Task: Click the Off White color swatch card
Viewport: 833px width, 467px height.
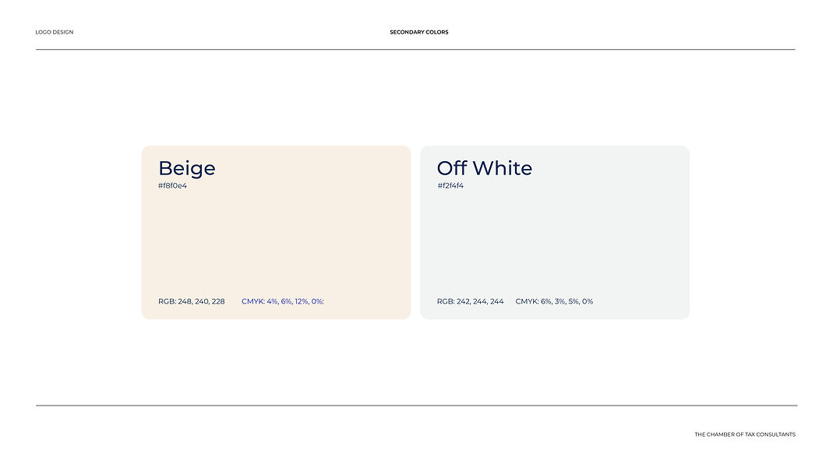Action: (x=555, y=233)
